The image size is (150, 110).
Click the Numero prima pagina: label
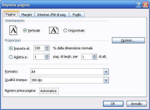(21, 91)
